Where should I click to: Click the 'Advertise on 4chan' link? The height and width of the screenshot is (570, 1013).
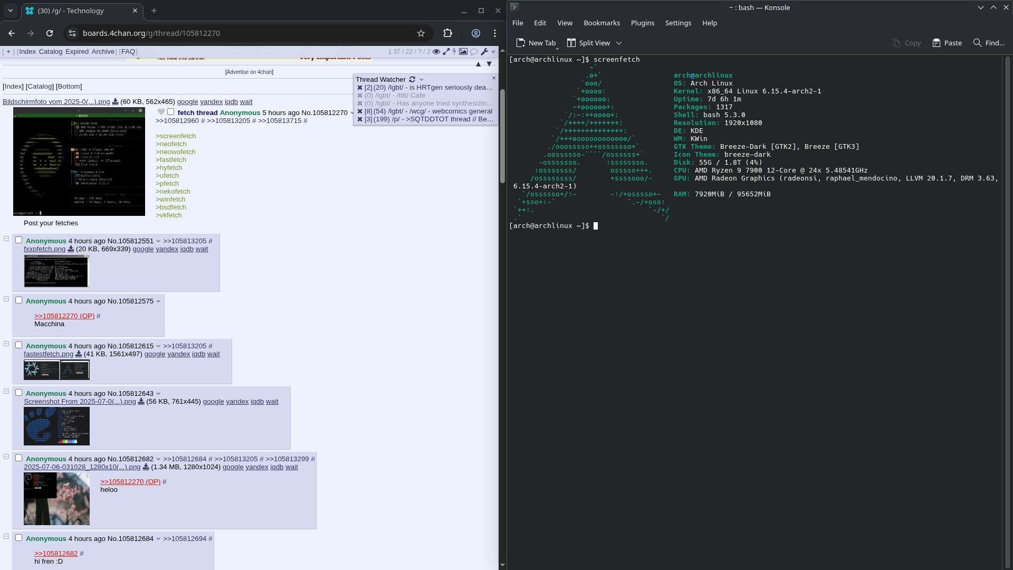[x=249, y=72]
